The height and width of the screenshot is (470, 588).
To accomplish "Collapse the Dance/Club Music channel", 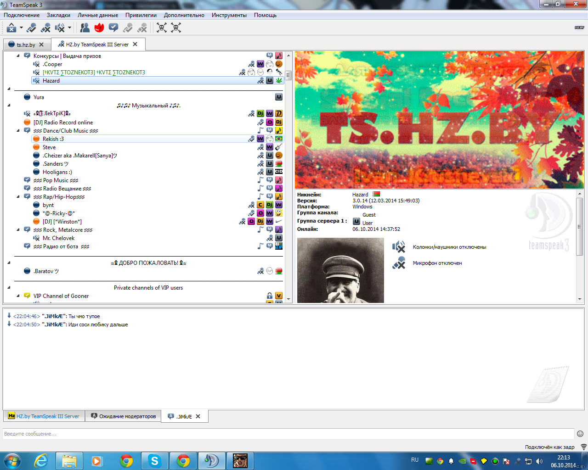I will click(x=18, y=131).
